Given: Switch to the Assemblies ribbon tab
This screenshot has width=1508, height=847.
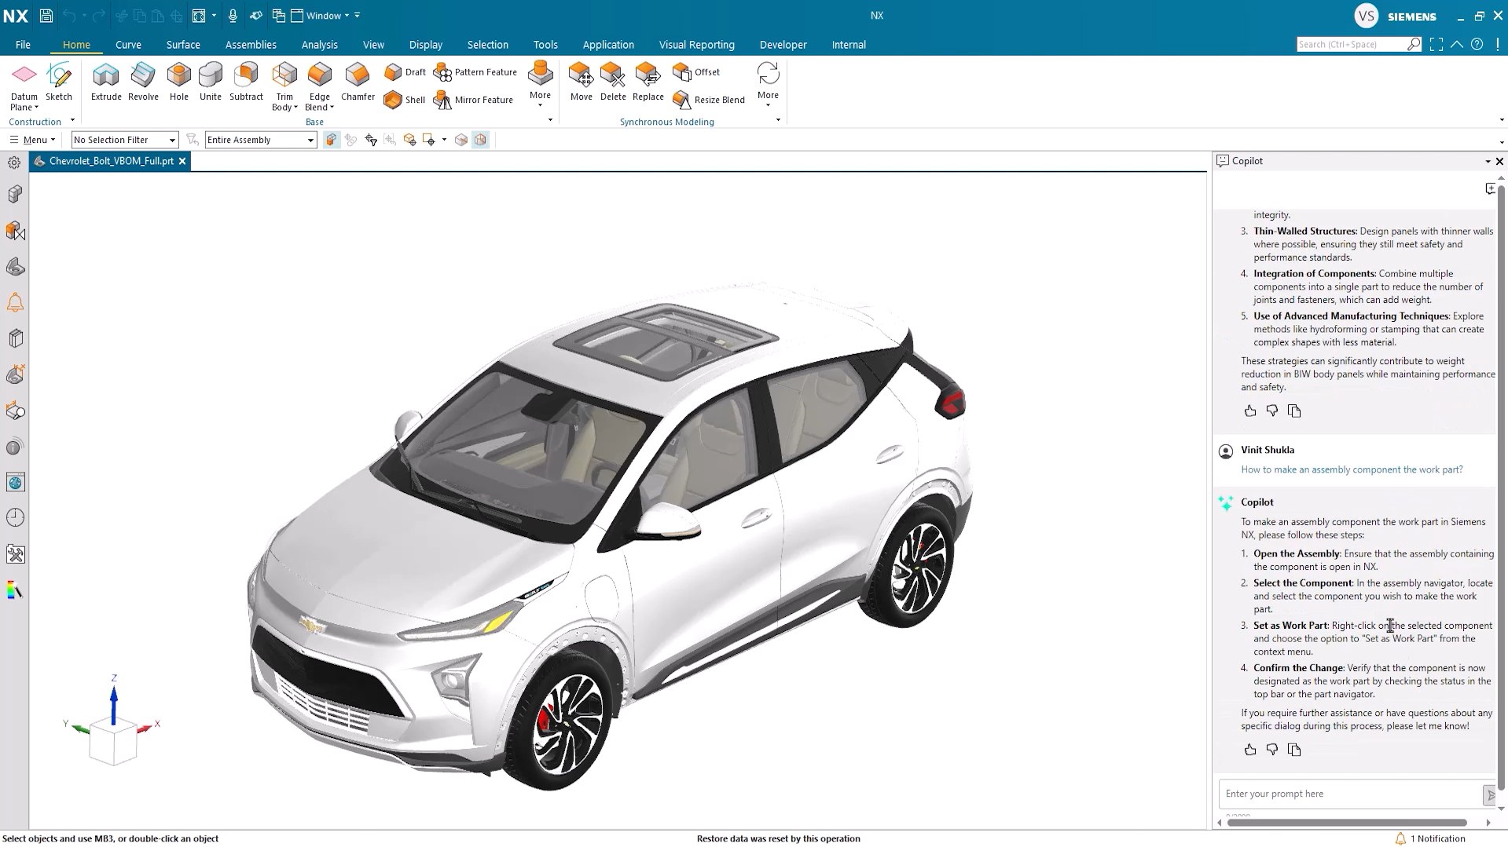Looking at the screenshot, I should [251, 45].
